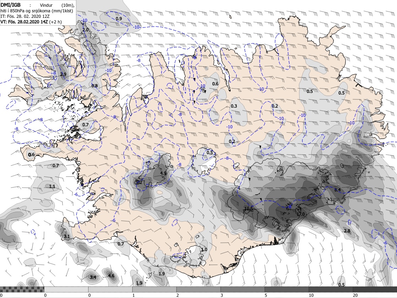Click the 0.8 snowfall value

94,86
